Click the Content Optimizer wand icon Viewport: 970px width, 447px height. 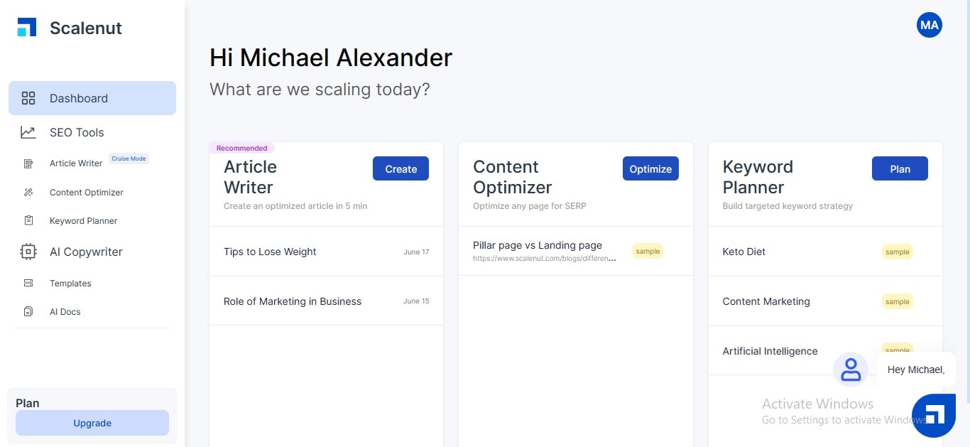click(28, 193)
